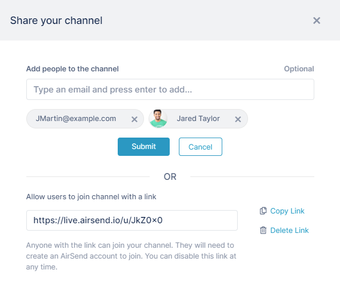This screenshot has width=340, height=302.
Task: Click the Copy Link text link
Action: click(x=287, y=211)
